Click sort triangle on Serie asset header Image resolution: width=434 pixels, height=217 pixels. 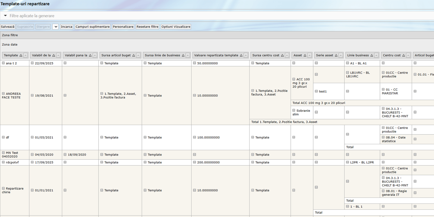[x=336, y=55]
